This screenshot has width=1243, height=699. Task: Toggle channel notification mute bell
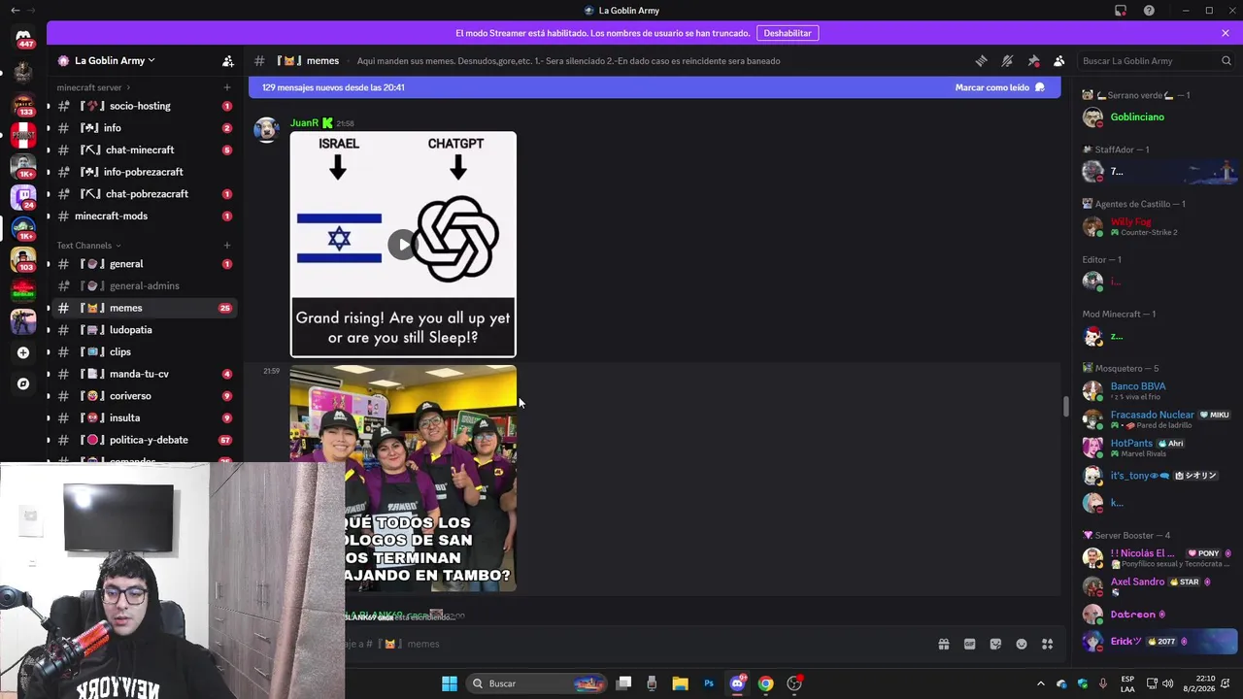[x=1007, y=60]
